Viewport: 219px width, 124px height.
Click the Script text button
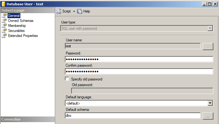pyautogui.click(x=66, y=11)
